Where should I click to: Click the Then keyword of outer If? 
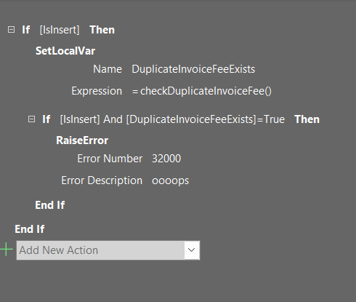[x=102, y=30]
